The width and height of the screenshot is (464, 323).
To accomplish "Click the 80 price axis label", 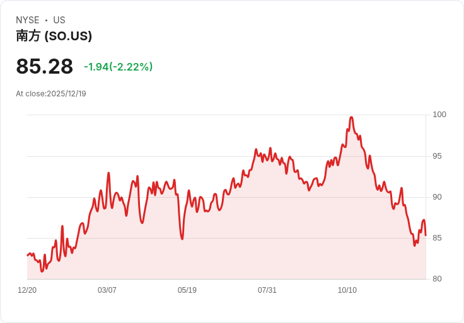I will coord(437,279).
